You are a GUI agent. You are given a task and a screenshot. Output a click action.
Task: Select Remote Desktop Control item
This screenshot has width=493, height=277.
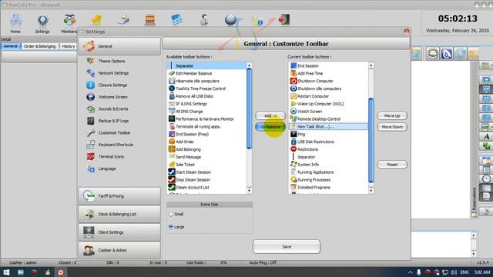(x=329, y=119)
